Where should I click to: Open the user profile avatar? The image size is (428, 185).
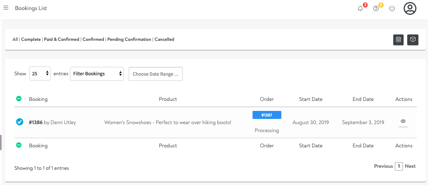[x=410, y=8]
